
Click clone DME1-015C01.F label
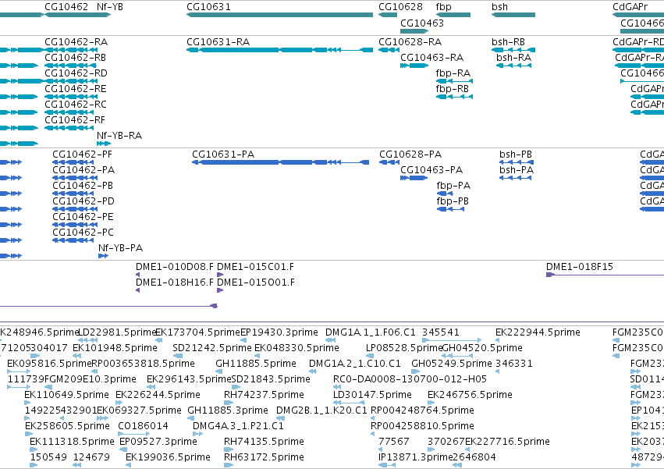pyautogui.click(x=255, y=267)
